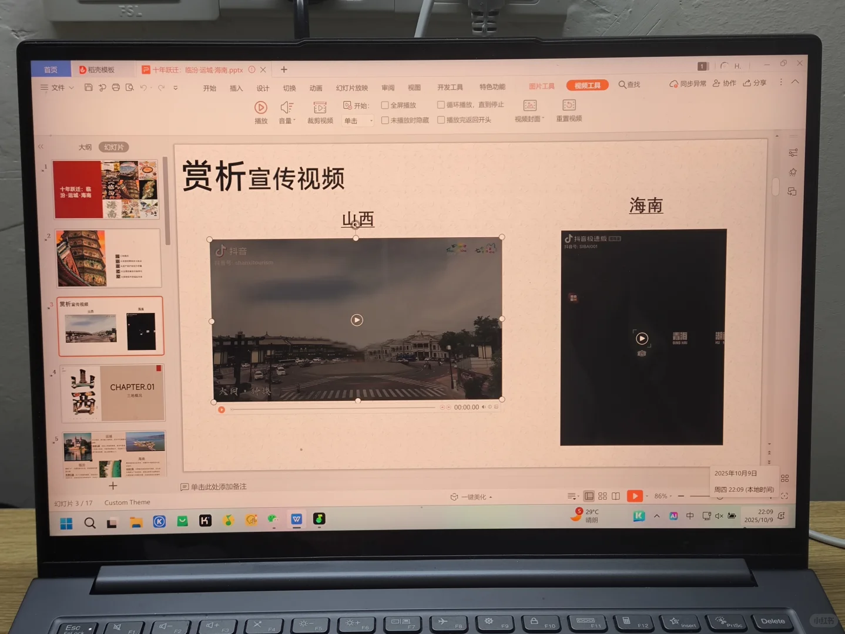Select slide 4 CHAPTER.01 thumbnail
Viewport: 845px width, 634px height.
112,393
